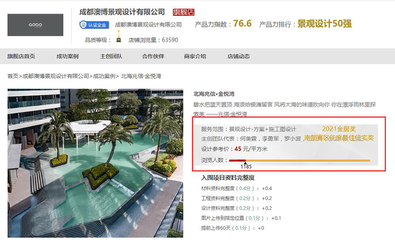Click the 76.6 product power index value
395x240 pixels.
[242, 24]
